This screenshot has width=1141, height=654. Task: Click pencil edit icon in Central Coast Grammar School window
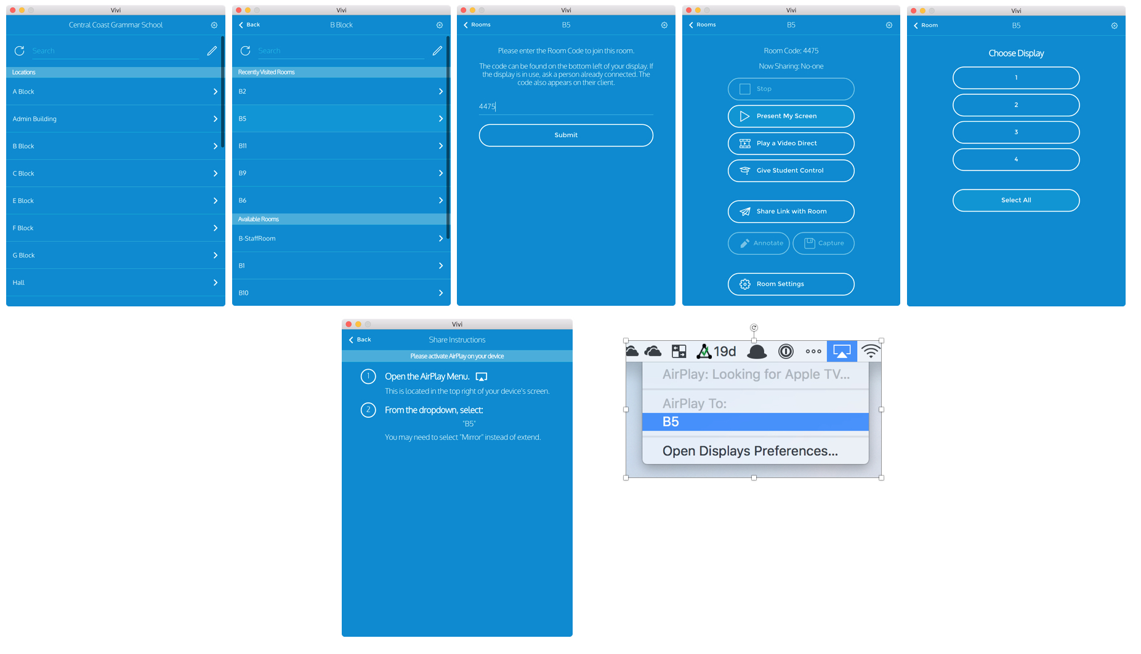(x=212, y=50)
